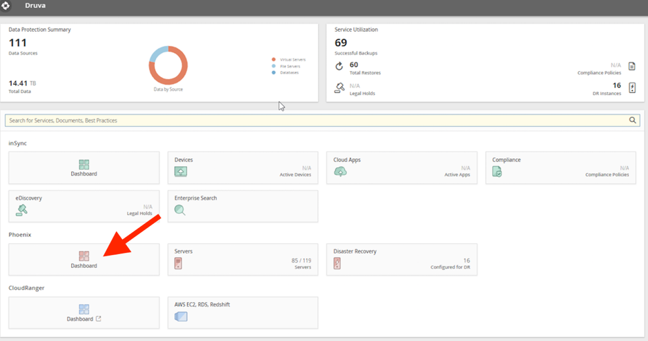
Task: Click the Data Protection Summary heading
Action: (39, 30)
